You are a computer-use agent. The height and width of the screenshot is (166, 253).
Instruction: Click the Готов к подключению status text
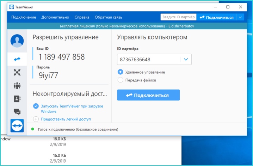click(78, 129)
